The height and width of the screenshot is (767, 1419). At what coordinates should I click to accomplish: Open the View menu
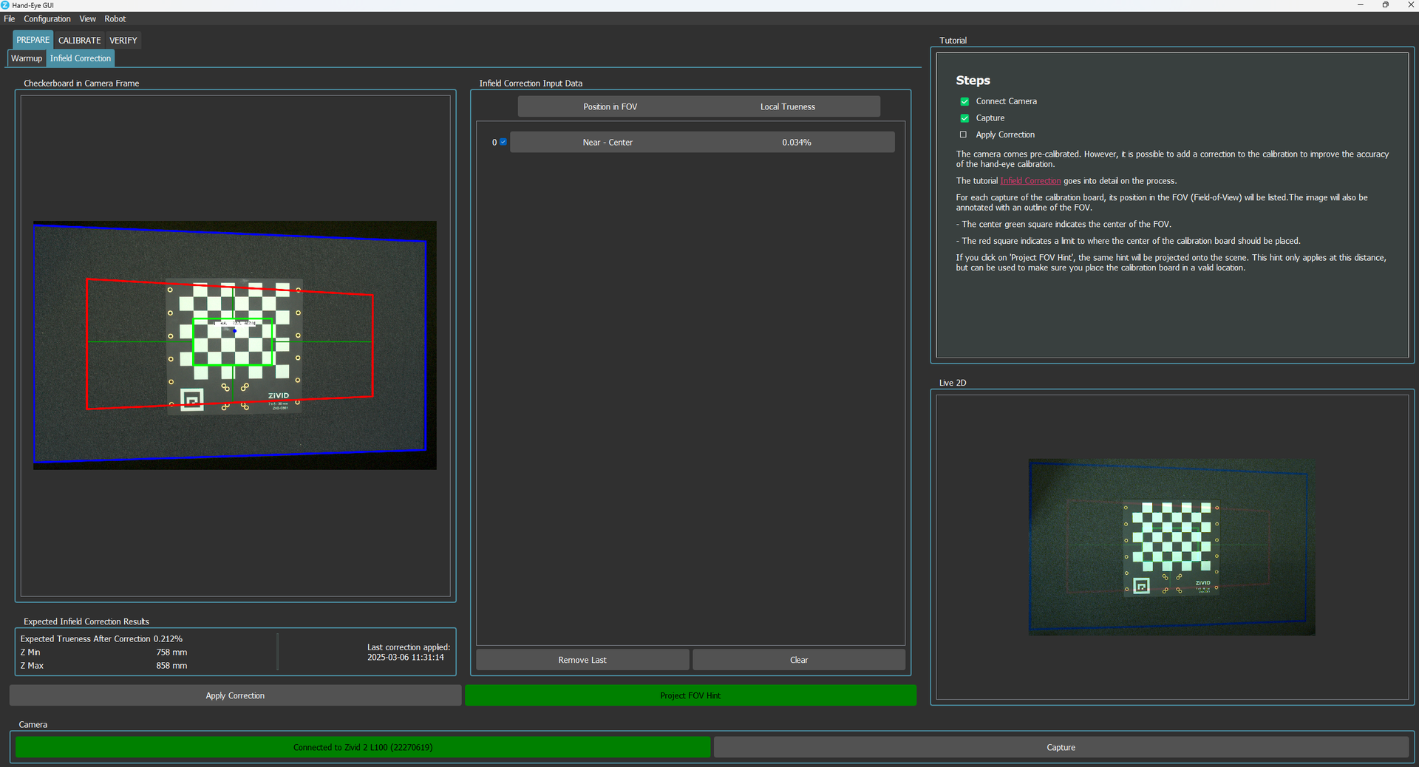pos(87,18)
